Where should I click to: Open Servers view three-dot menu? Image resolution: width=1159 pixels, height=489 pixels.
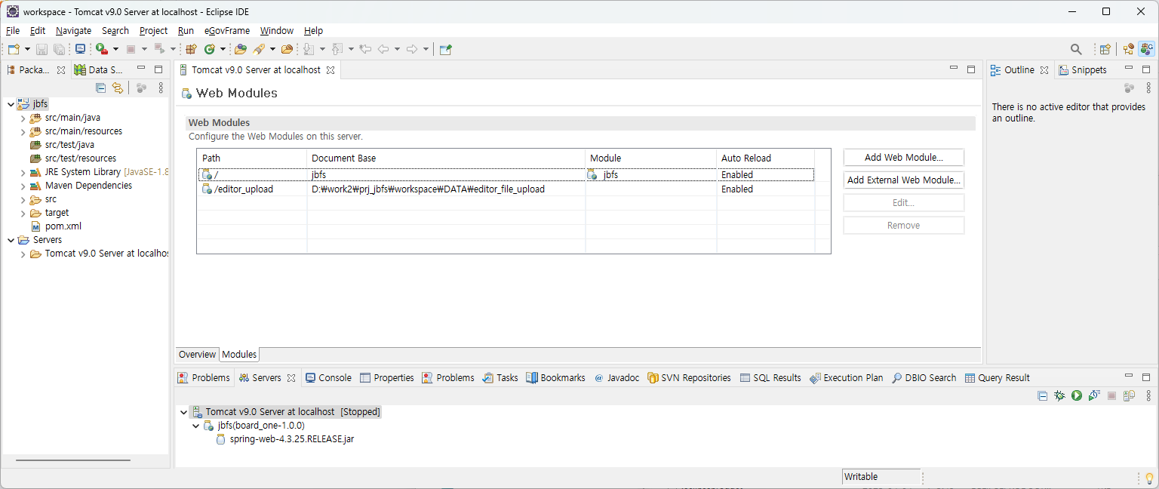tap(1148, 395)
